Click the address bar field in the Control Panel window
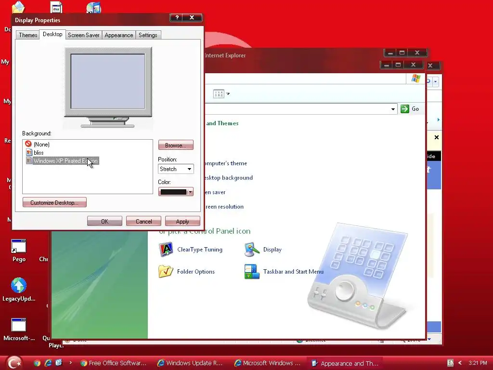493x370 pixels. 300,109
